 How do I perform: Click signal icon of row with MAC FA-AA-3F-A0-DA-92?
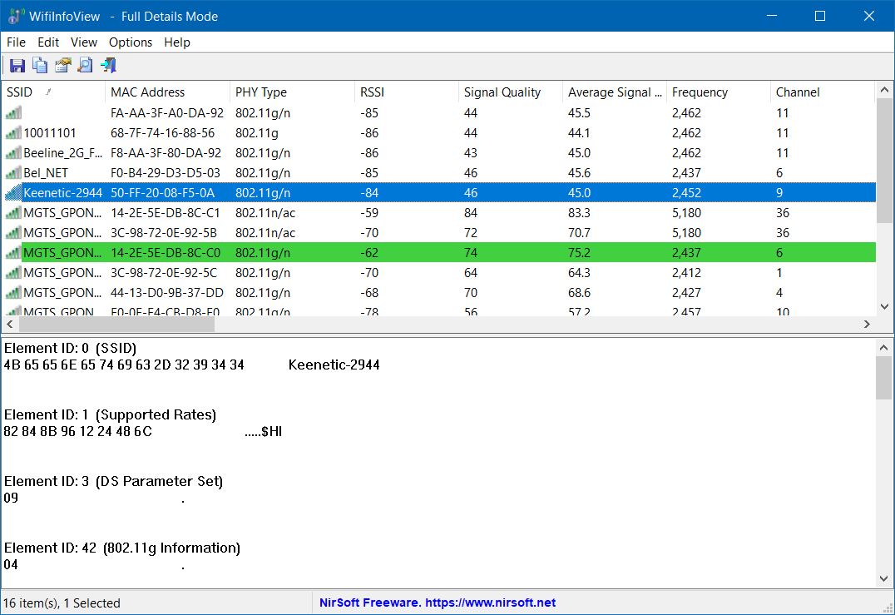point(13,113)
